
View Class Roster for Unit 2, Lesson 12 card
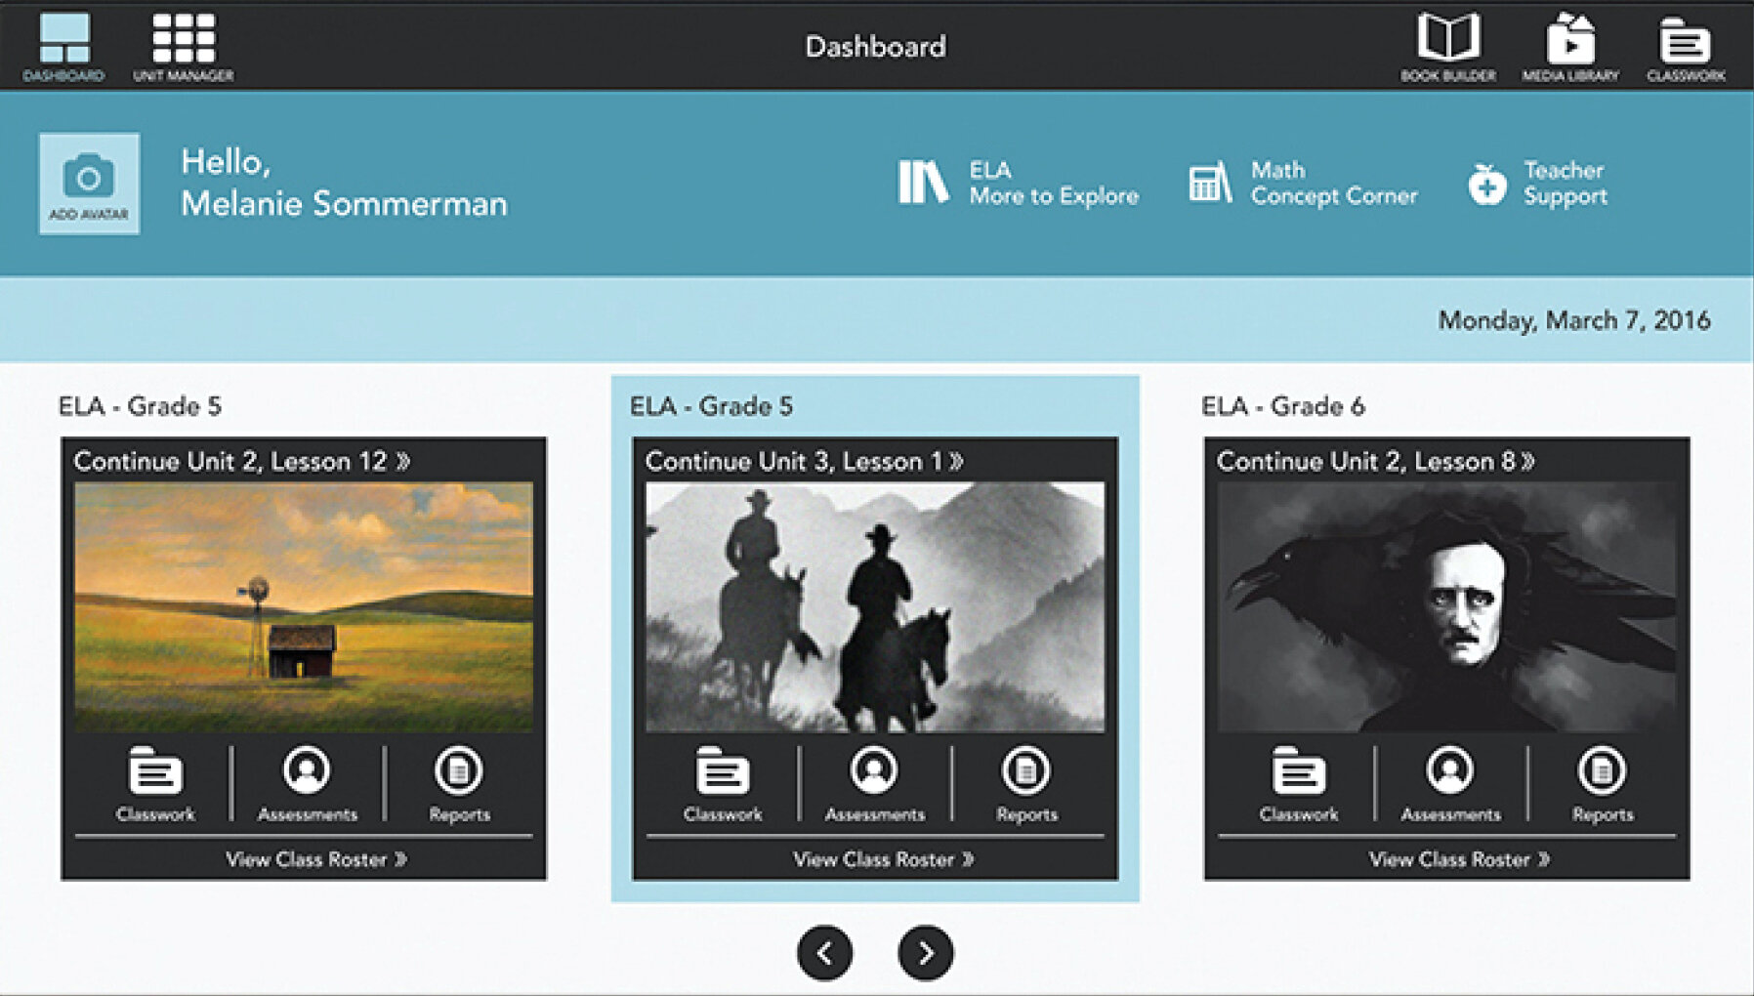click(316, 859)
